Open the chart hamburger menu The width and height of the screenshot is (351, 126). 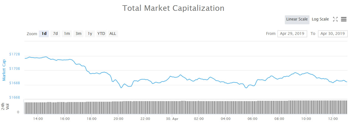344,19
